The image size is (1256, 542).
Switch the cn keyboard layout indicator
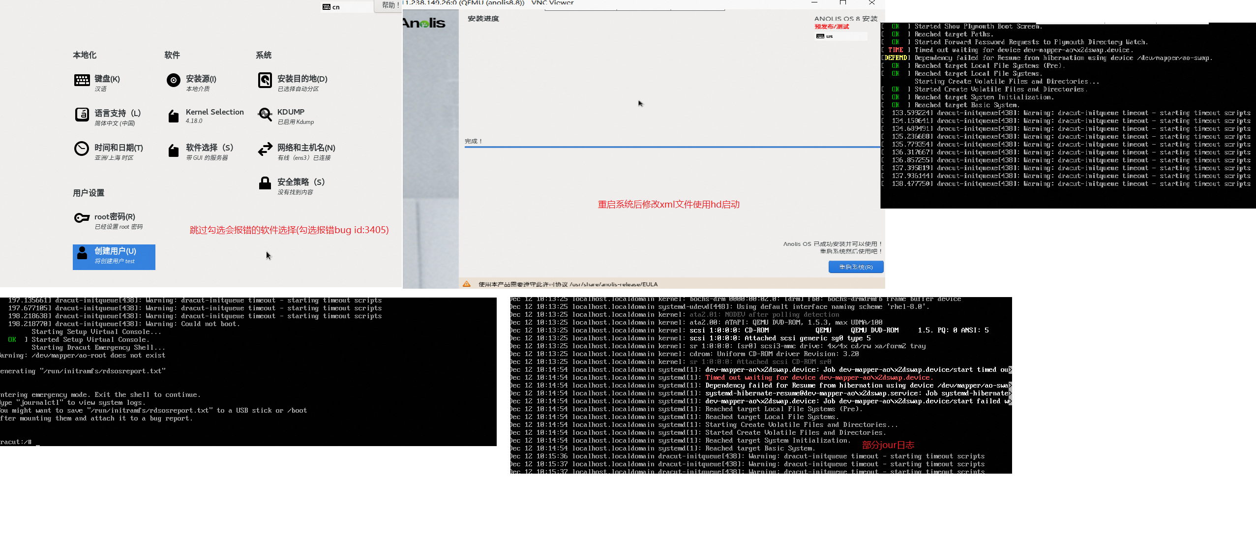tap(331, 7)
